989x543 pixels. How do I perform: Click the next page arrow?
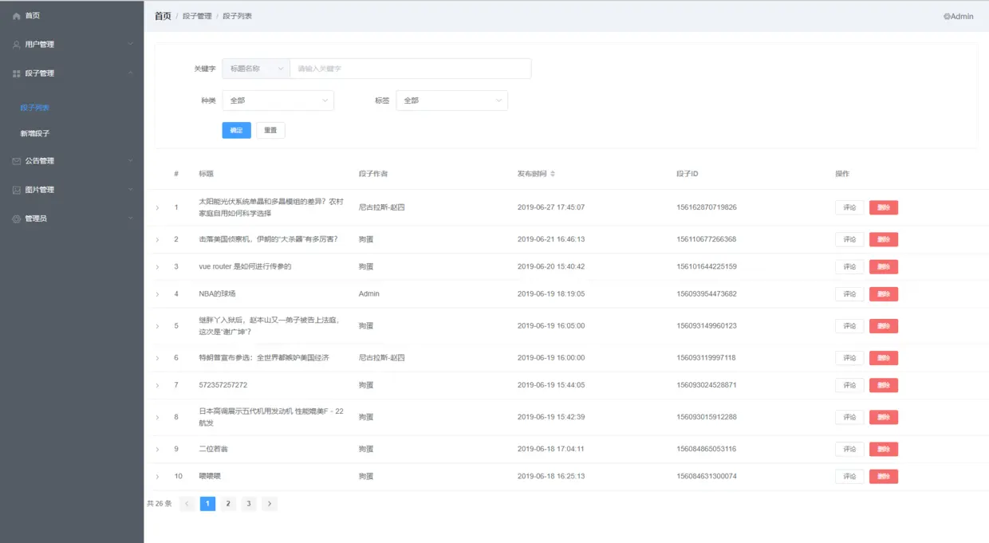click(270, 504)
